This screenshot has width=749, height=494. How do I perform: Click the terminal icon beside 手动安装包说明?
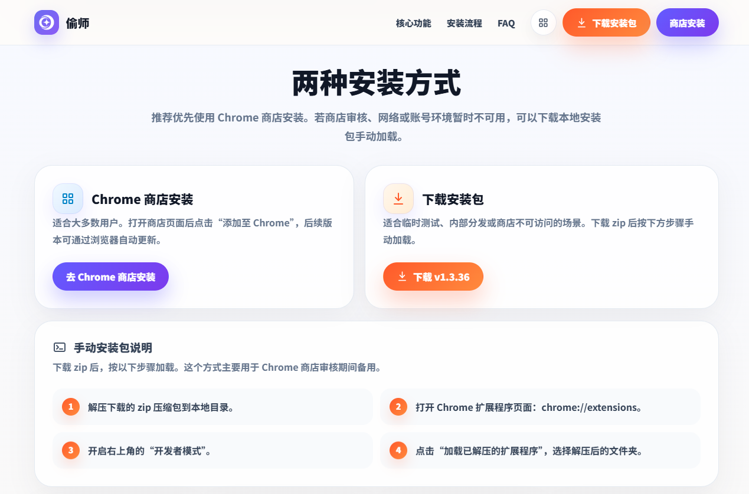click(x=60, y=347)
